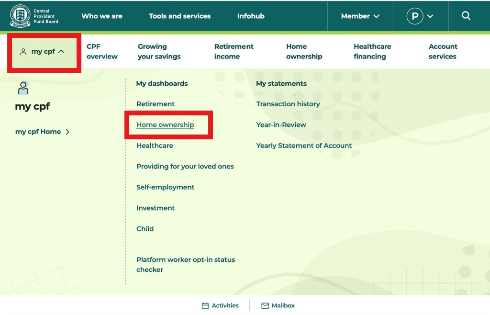Select the Home ownership top navigation tab
This screenshot has height=315, width=490.
click(304, 51)
